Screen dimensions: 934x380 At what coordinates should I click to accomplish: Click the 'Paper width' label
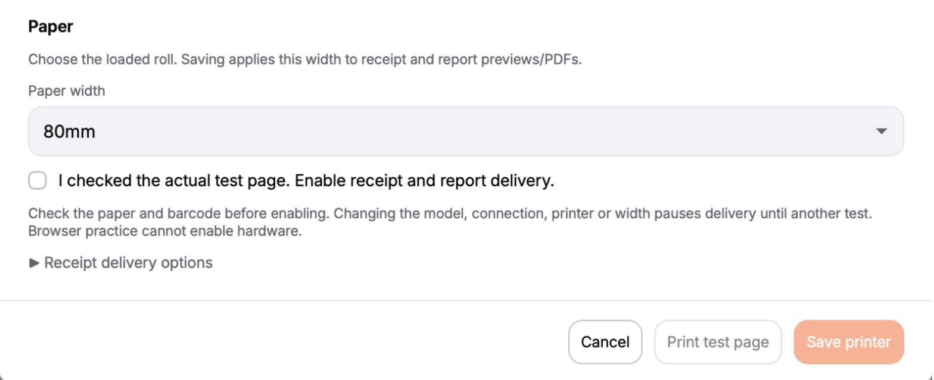(67, 91)
